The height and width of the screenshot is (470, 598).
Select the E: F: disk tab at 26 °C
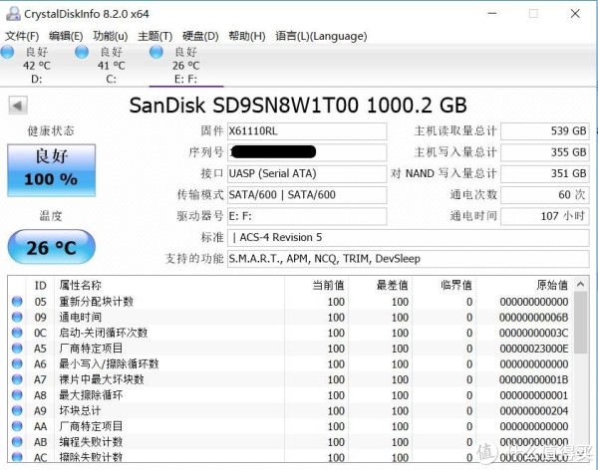(x=185, y=65)
